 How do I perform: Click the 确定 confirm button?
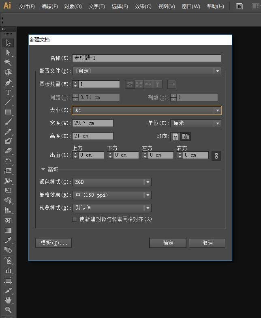coord(168,243)
